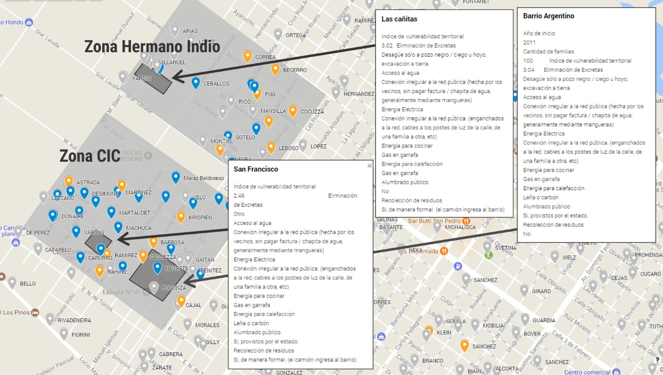The height and width of the screenshot is (375, 663).
Task: Click the La Llamada restaurant icon
Action: click(x=444, y=251)
